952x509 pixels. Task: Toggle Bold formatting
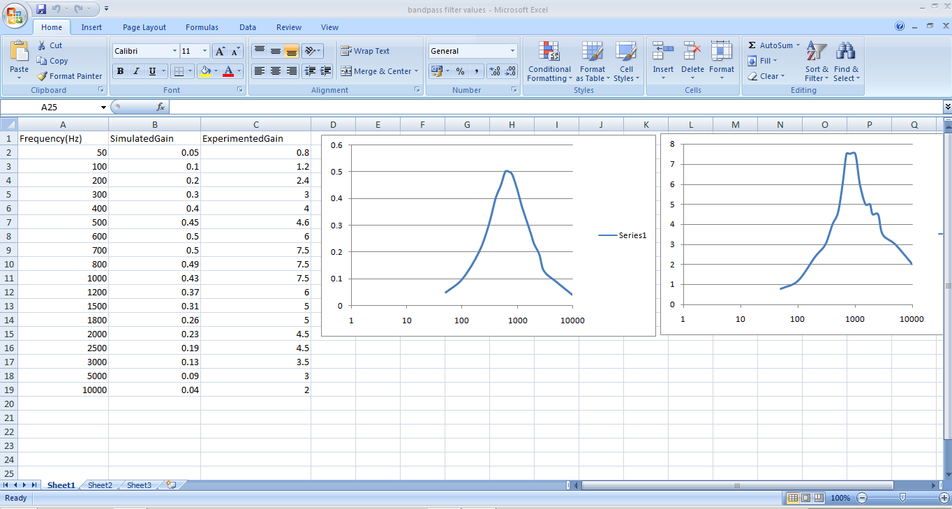[x=120, y=71]
